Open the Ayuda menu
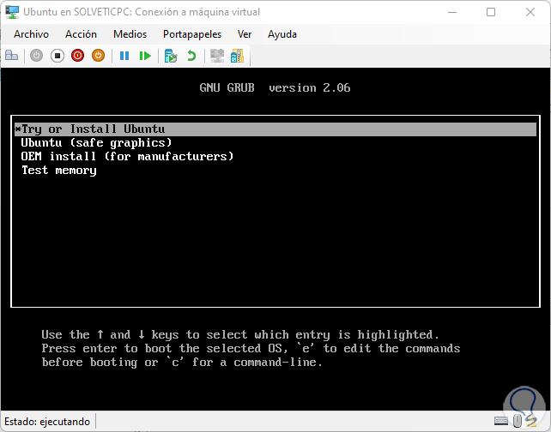The height and width of the screenshot is (432, 551). coord(282,34)
